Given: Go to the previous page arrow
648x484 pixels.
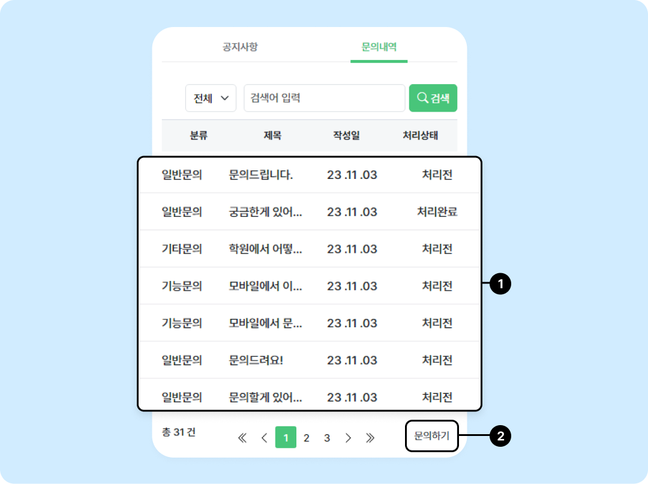Looking at the screenshot, I should 265,438.
